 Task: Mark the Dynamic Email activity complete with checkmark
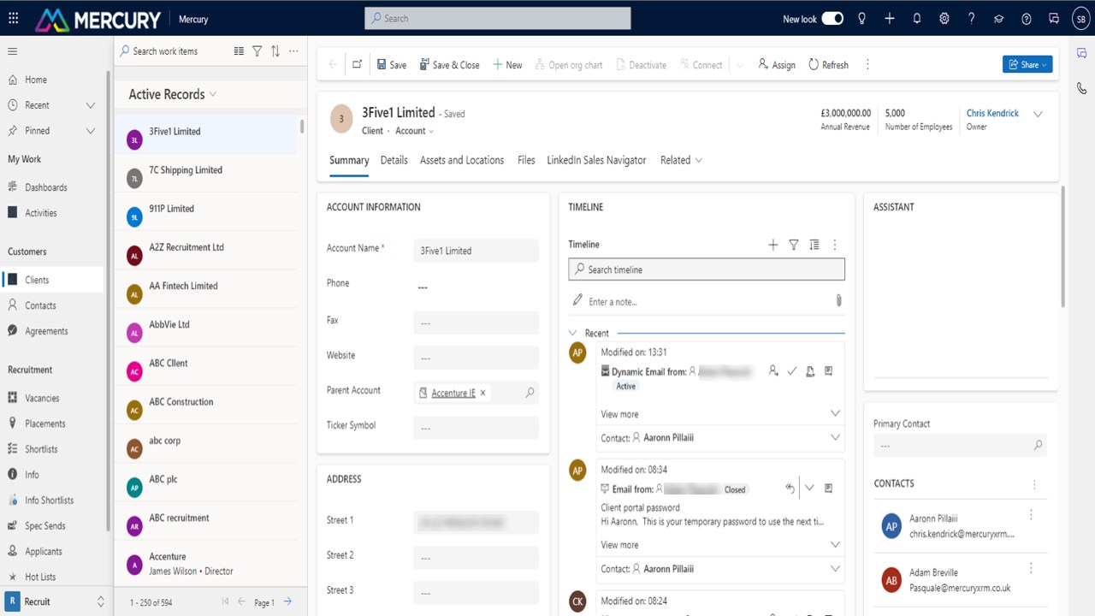[x=792, y=371]
